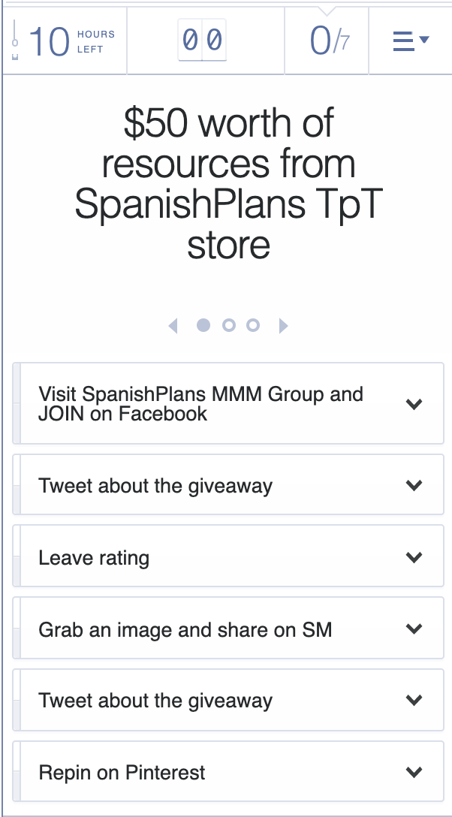452x817 pixels.
Task: Click the 00 entries counter display
Action: click(x=202, y=41)
